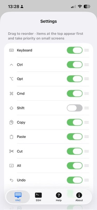Tap the Keyboard row icon

tap(12, 50)
